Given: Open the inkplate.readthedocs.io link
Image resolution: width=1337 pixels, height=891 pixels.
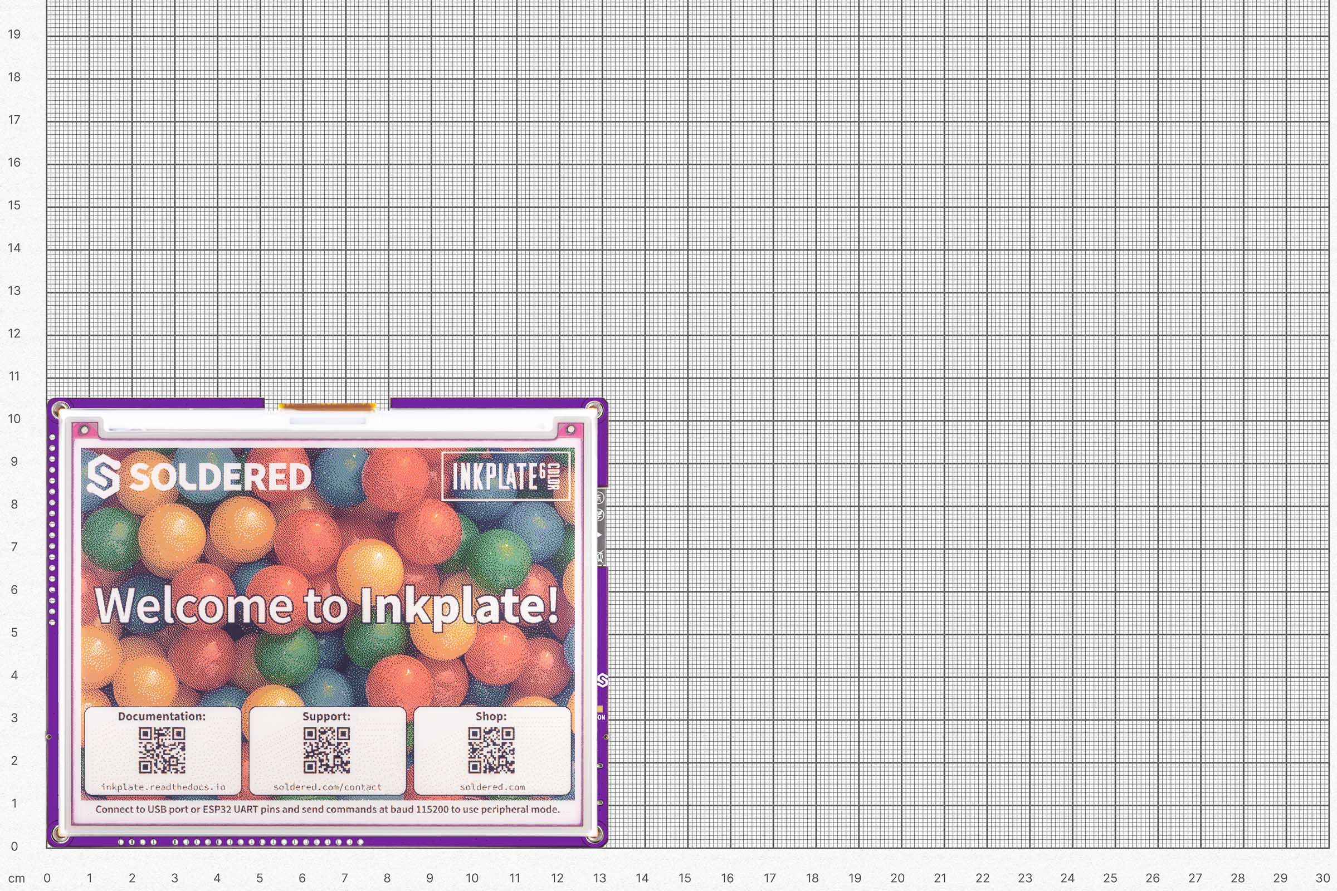Looking at the screenshot, I should 163,787.
